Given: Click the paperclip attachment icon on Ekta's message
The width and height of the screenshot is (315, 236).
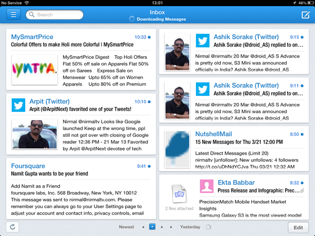Looking at the screenshot, I should (302, 191).
